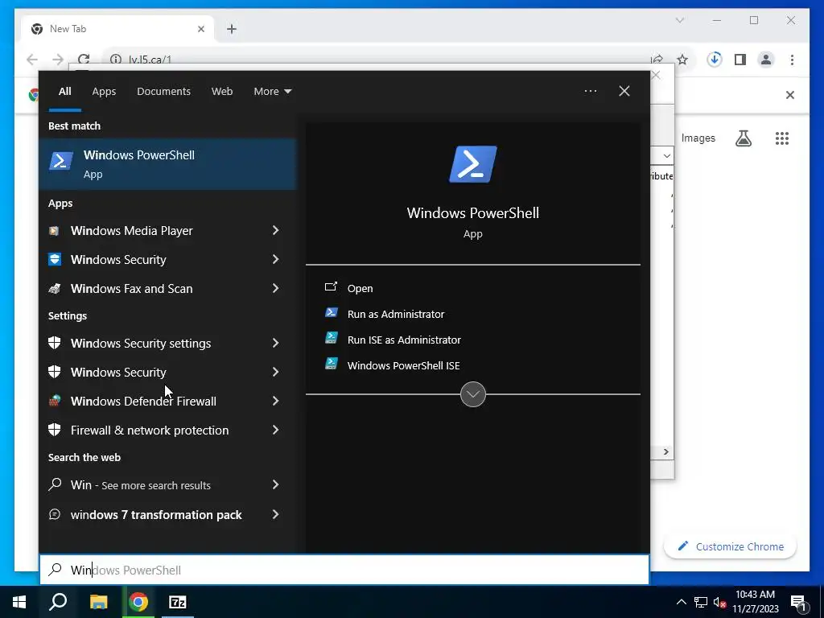Close the Windows search panel

tap(624, 91)
